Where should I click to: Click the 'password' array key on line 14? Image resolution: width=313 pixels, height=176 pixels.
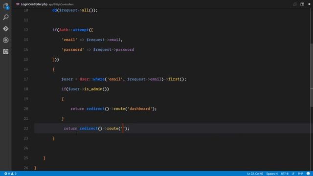tap(73, 49)
